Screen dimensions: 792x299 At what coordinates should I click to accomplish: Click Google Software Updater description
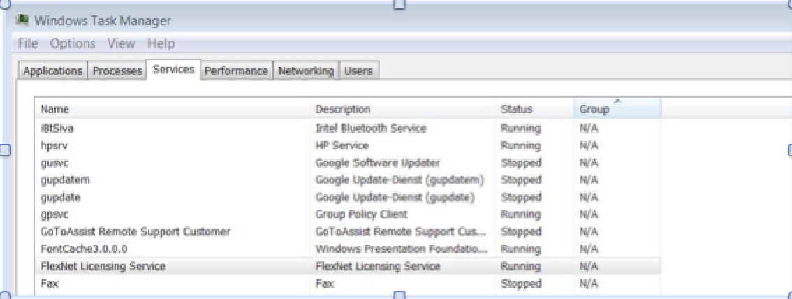(x=378, y=163)
